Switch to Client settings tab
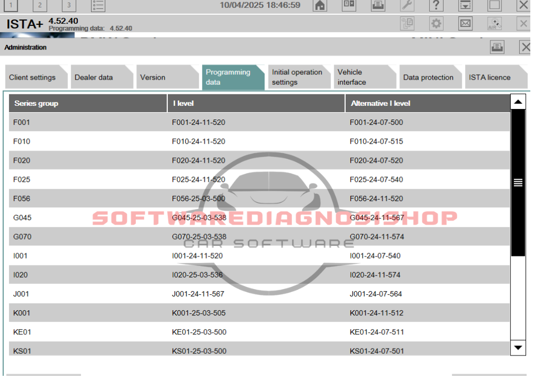The width and height of the screenshot is (534, 376). 36,77
